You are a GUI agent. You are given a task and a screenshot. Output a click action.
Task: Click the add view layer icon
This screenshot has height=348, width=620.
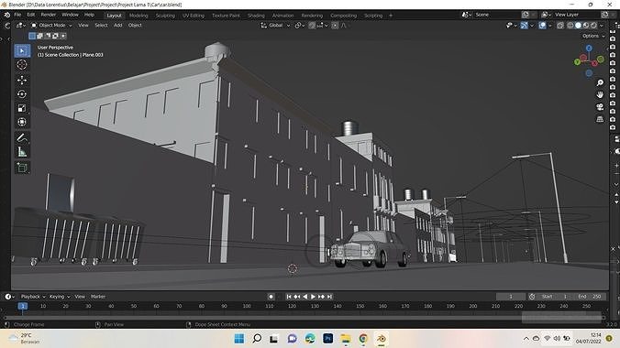point(605,15)
